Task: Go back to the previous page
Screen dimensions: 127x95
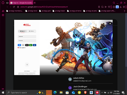Action: coord(7,7)
